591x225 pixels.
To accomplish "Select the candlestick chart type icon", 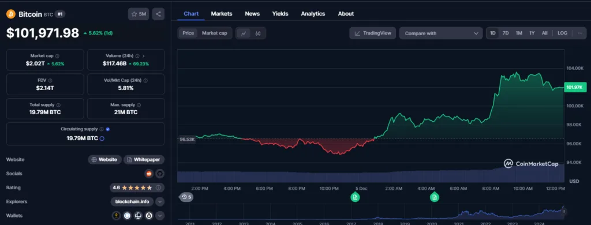I will (258, 33).
